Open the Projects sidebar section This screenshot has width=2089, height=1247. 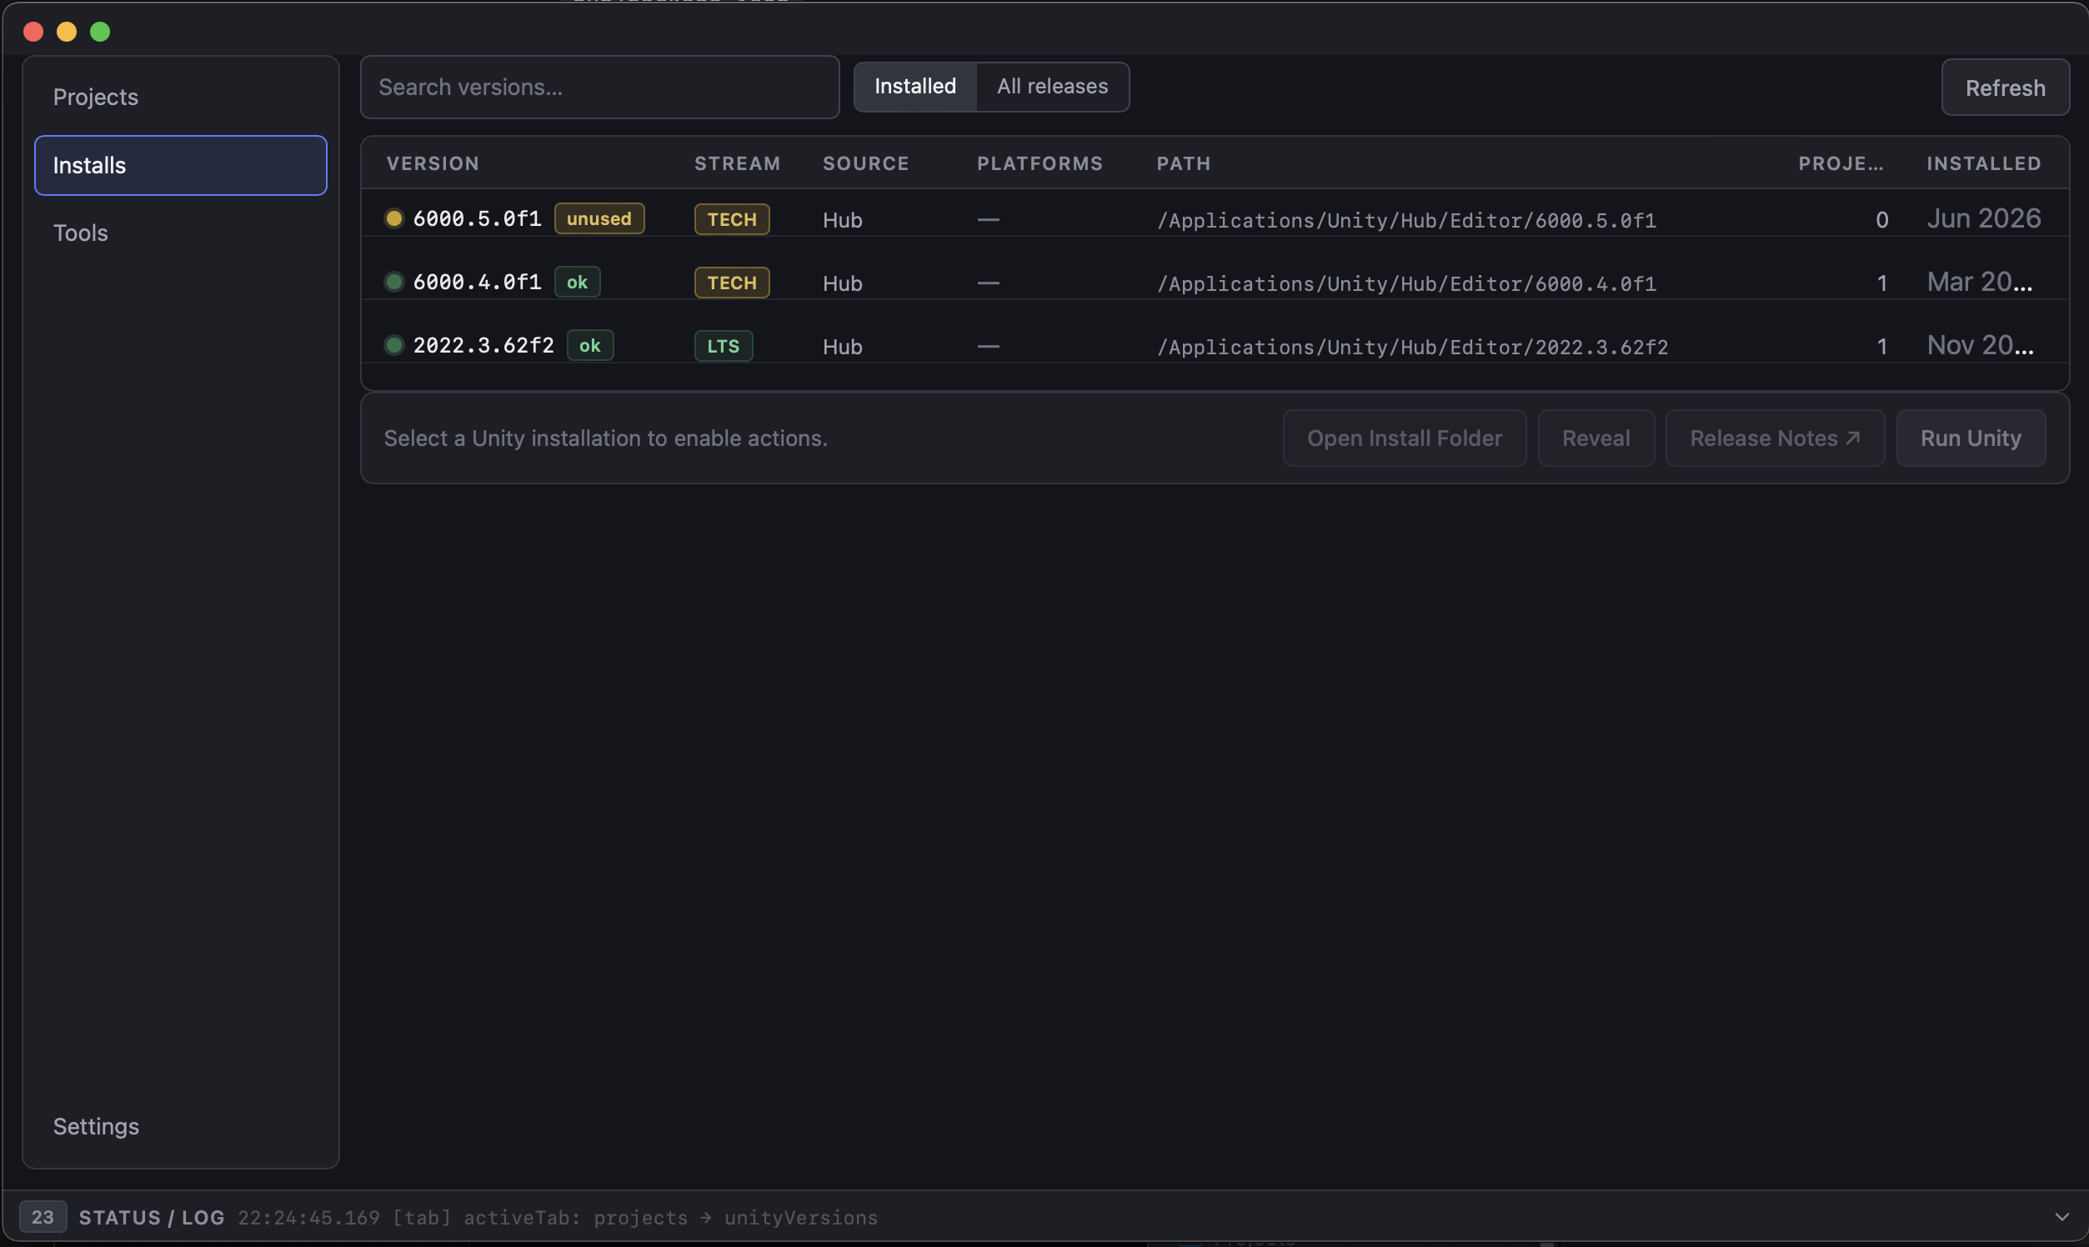180,97
